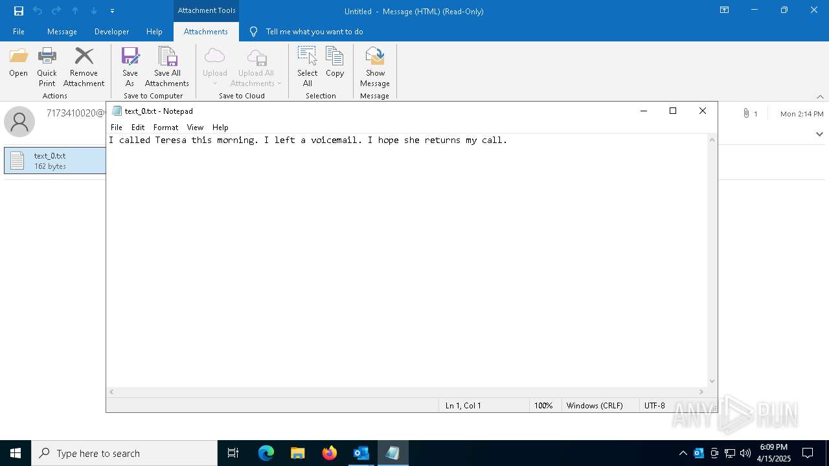Click the network icon in system tray

730,453
